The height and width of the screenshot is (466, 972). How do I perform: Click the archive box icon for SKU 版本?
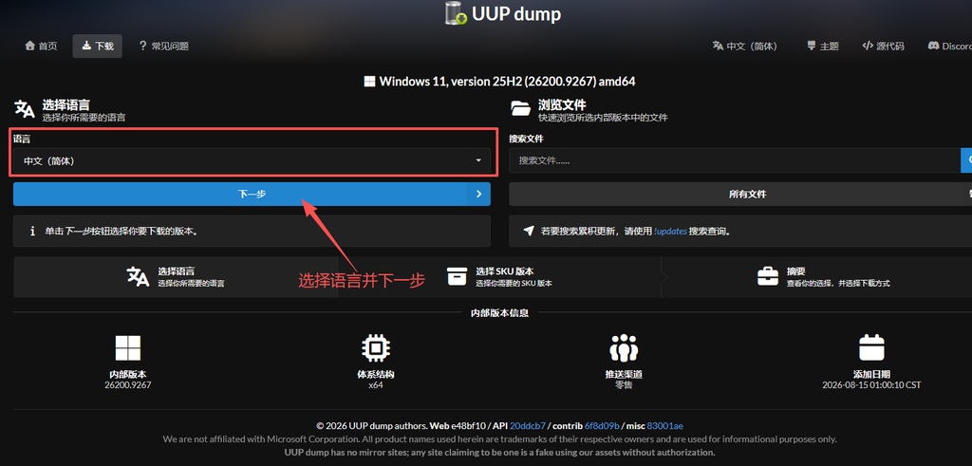pyautogui.click(x=457, y=276)
